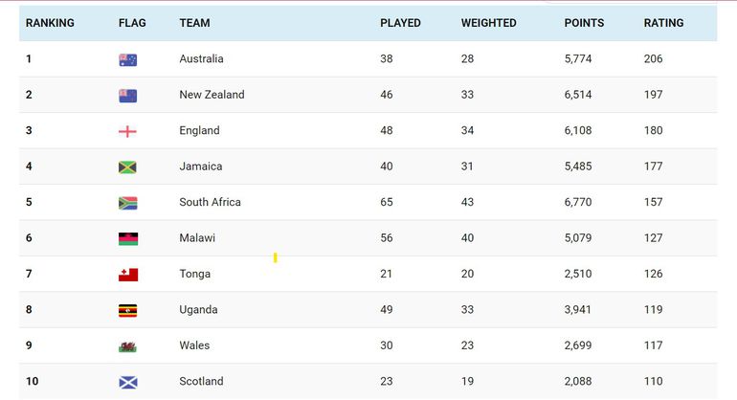
Task: Click the RATING column header
Action: (663, 23)
